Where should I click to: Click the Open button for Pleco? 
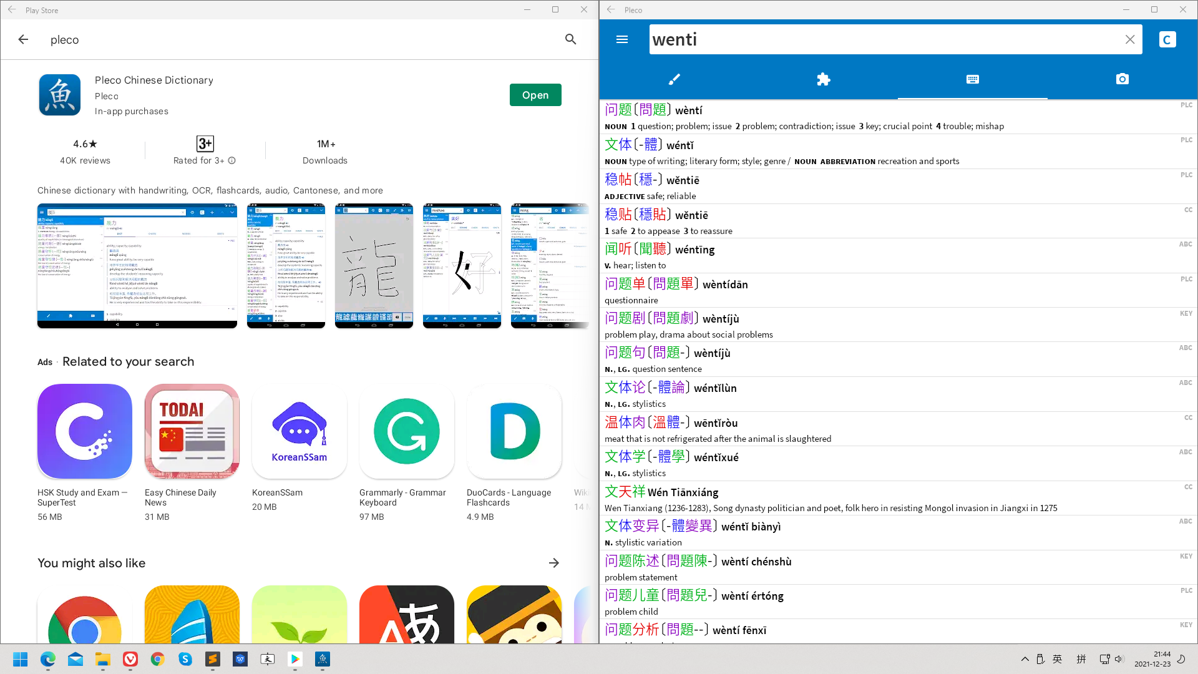(535, 95)
